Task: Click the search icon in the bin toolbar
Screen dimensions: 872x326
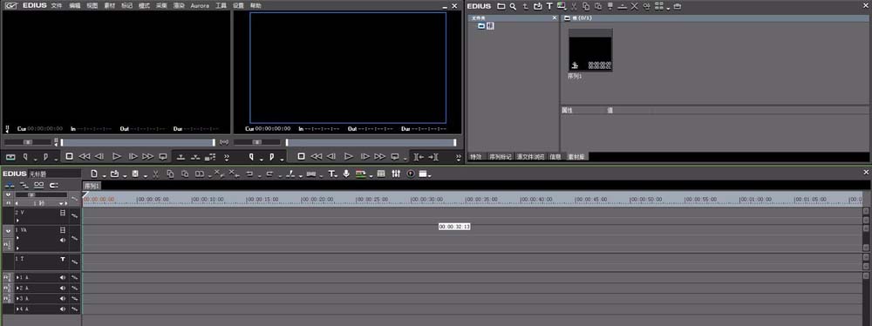Action: point(513,6)
